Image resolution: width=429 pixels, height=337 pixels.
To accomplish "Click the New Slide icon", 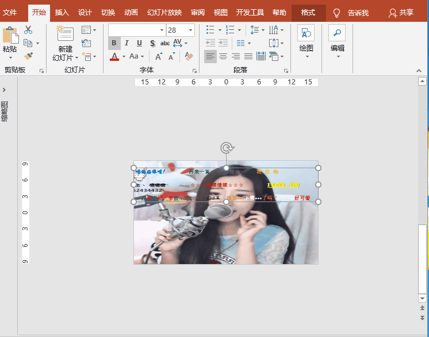I will click(65, 33).
